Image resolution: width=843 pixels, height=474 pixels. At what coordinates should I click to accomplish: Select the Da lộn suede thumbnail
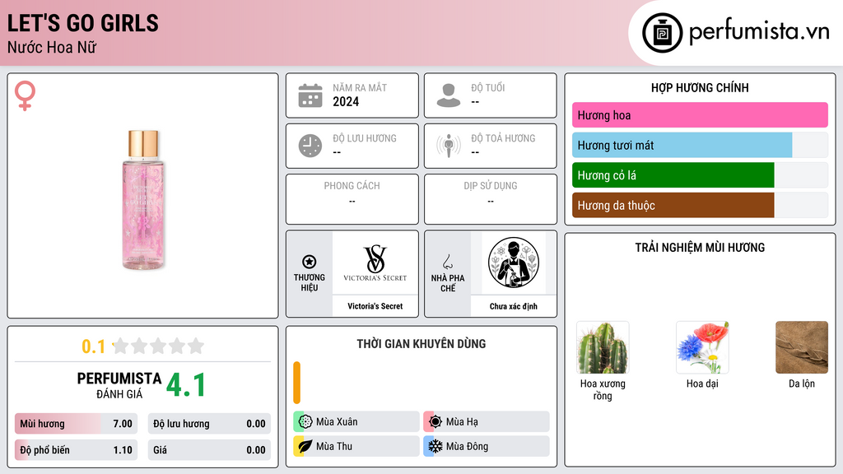[x=802, y=347]
